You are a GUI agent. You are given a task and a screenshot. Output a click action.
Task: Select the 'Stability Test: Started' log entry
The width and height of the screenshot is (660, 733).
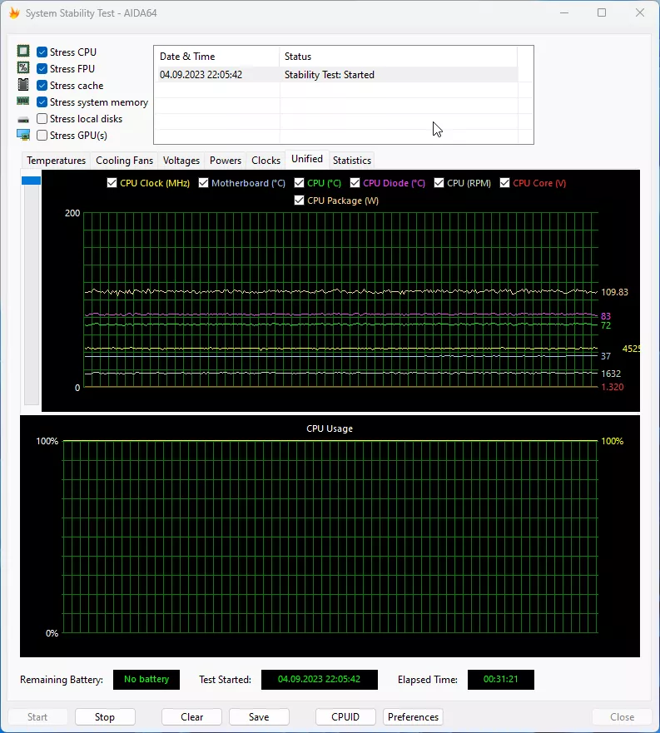pyautogui.click(x=330, y=75)
